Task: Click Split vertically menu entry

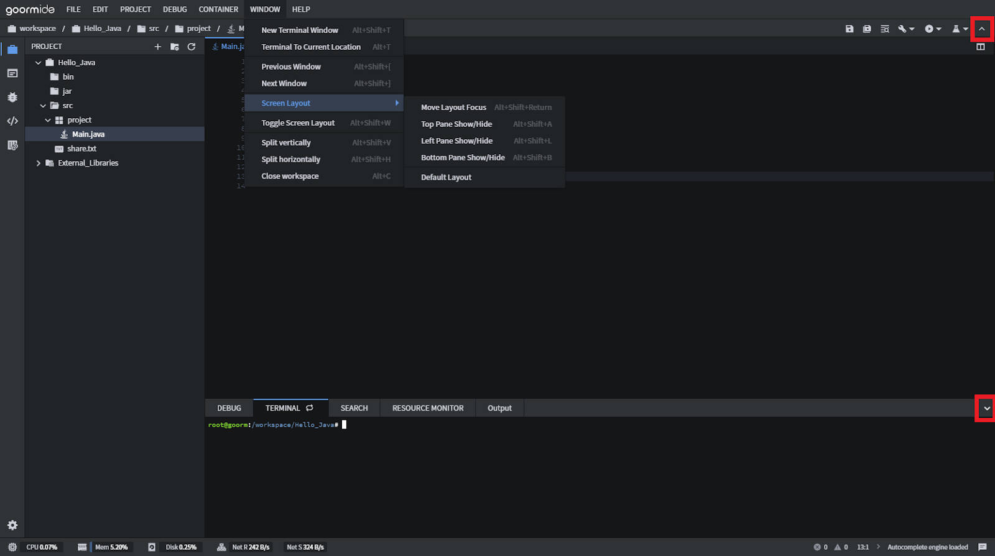Action: click(286, 143)
